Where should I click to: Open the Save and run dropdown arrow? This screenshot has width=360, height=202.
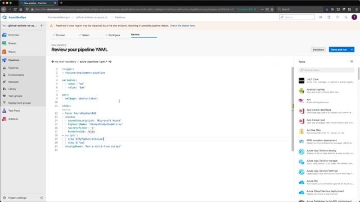point(352,50)
